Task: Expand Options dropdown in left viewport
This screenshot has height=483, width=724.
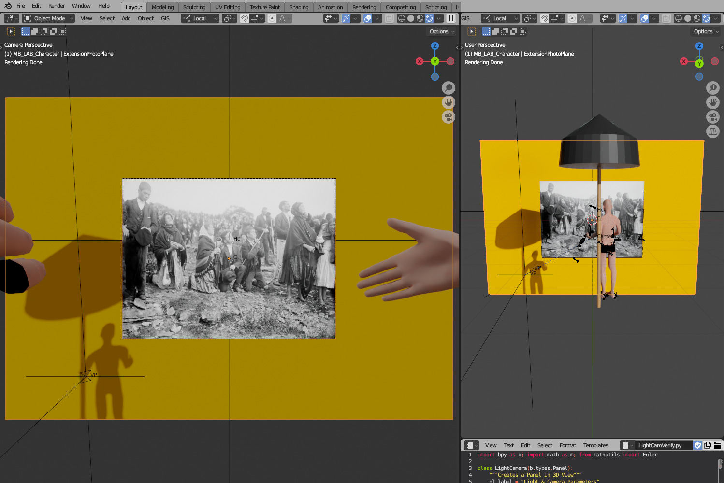Action: [442, 31]
